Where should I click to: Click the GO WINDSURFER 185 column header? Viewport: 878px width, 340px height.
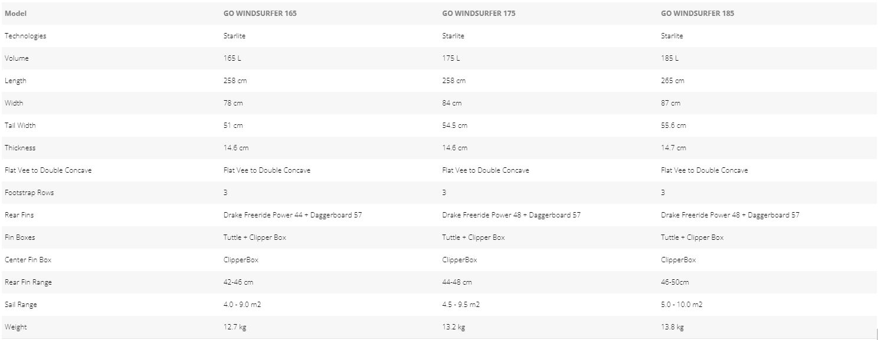(x=697, y=14)
